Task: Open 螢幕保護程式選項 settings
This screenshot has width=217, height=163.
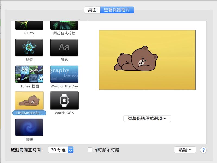Action: click(147, 119)
